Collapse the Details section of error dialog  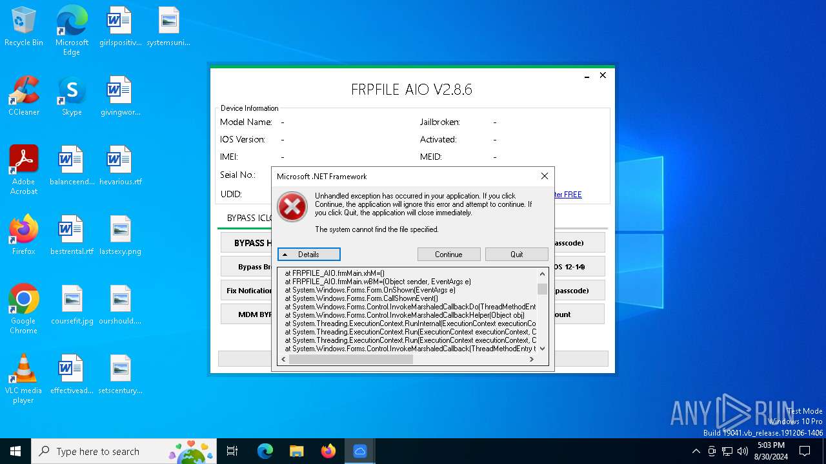pos(308,255)
